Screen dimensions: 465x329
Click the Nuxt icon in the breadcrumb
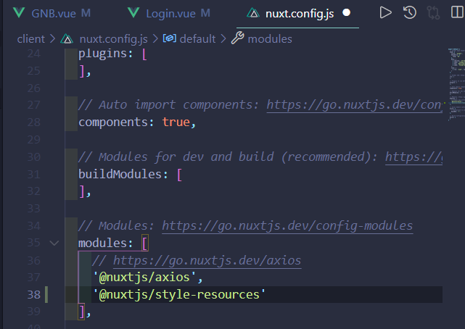point(67,39)
